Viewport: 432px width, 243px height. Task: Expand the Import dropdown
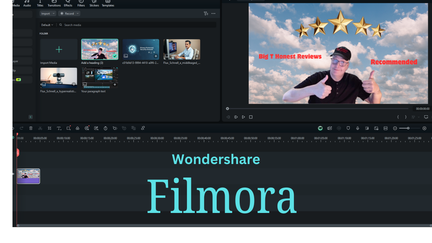point(48,13)
